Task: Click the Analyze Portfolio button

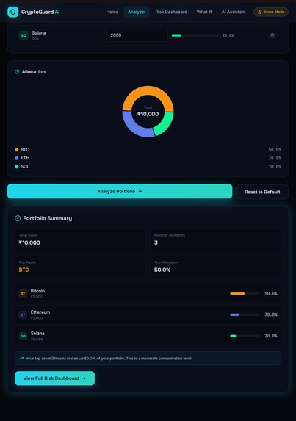Action: tap(120, 191)
